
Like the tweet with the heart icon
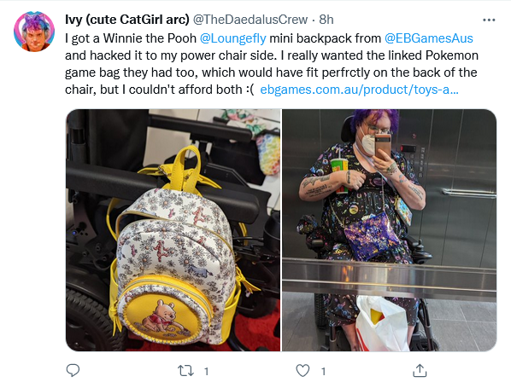(302, 371)
